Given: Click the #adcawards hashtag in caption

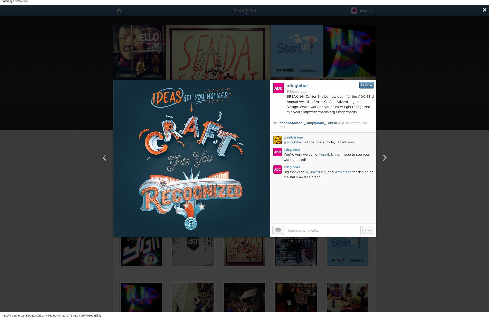Looking at the screenshot, I should click(x=347, y=112).
